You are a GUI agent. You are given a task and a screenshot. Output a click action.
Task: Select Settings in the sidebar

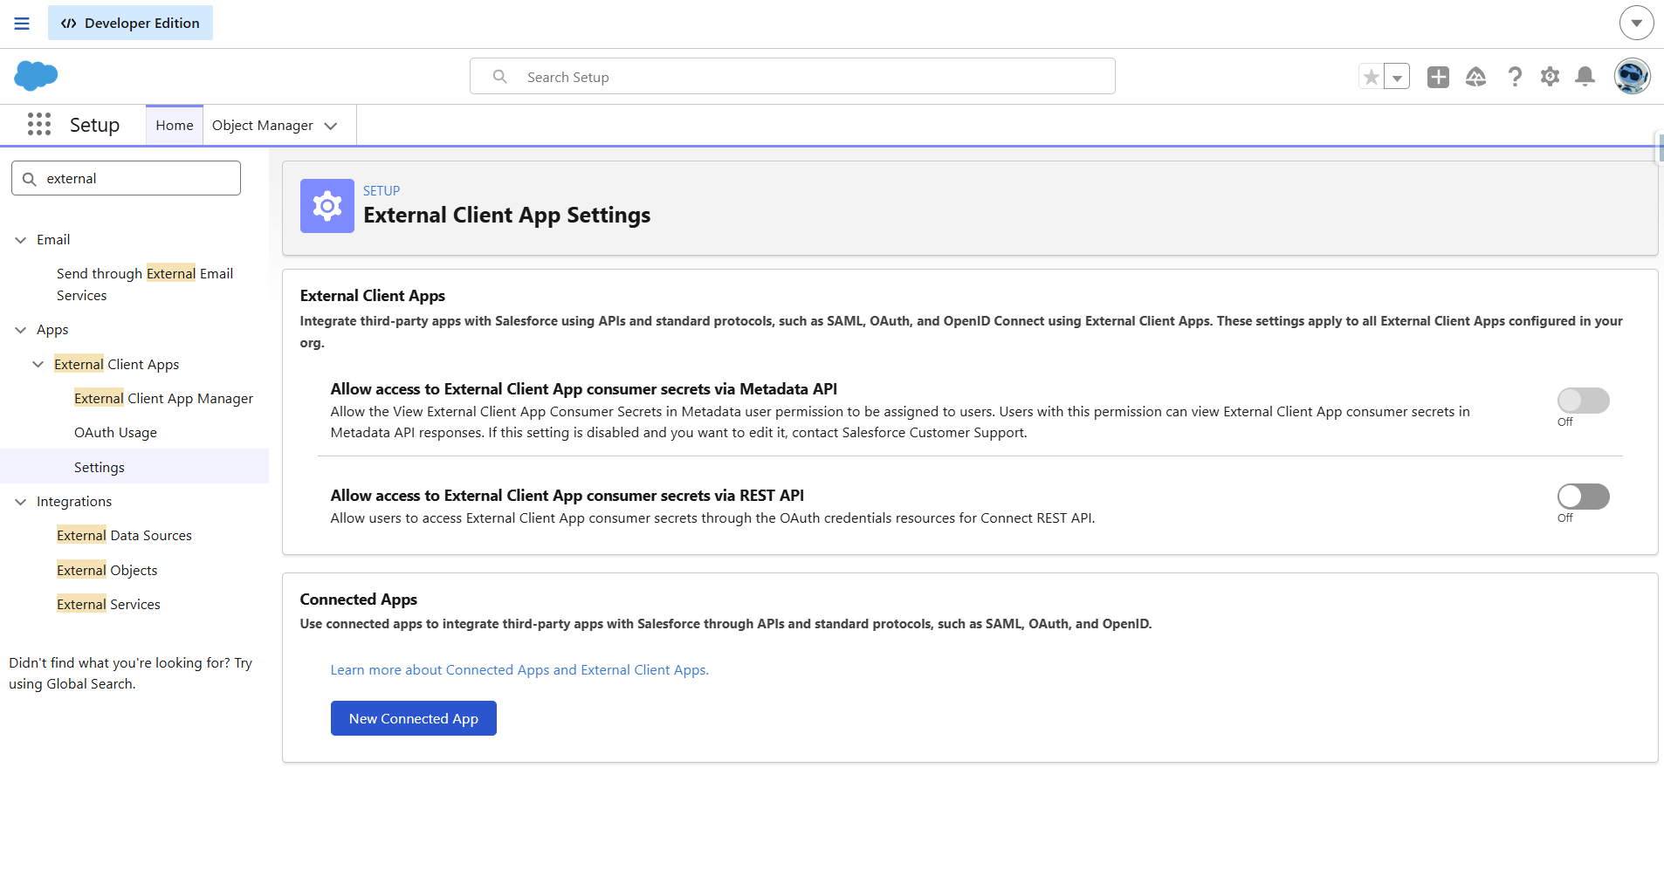coord(134,467)
